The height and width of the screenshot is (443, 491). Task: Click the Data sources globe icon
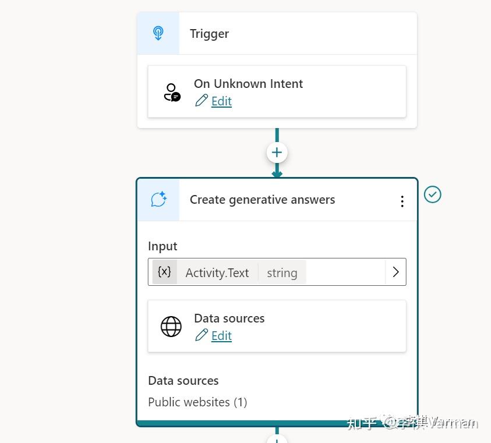coord(171,327)
